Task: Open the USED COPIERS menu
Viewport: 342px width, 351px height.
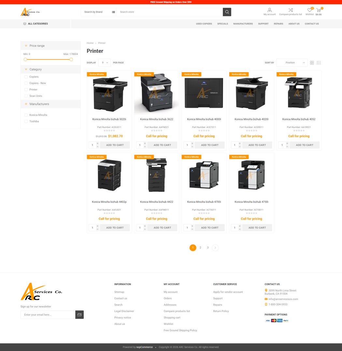Action: pos(204,24)
